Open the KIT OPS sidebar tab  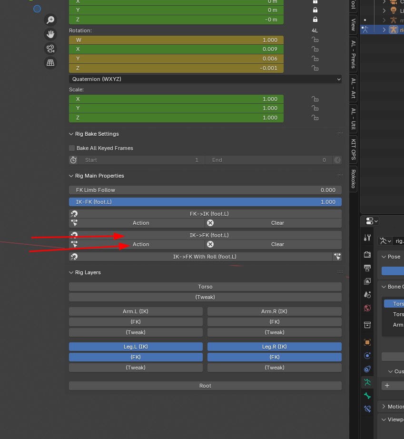point(354,150)
